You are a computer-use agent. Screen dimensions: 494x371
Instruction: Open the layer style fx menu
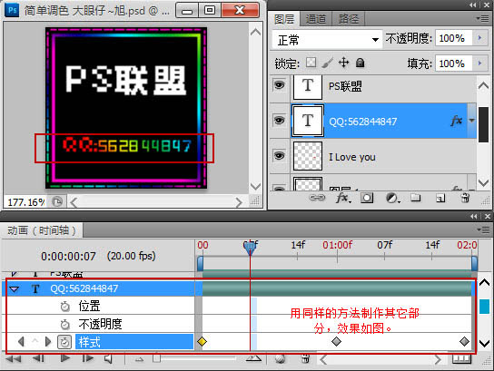(343, 198)
